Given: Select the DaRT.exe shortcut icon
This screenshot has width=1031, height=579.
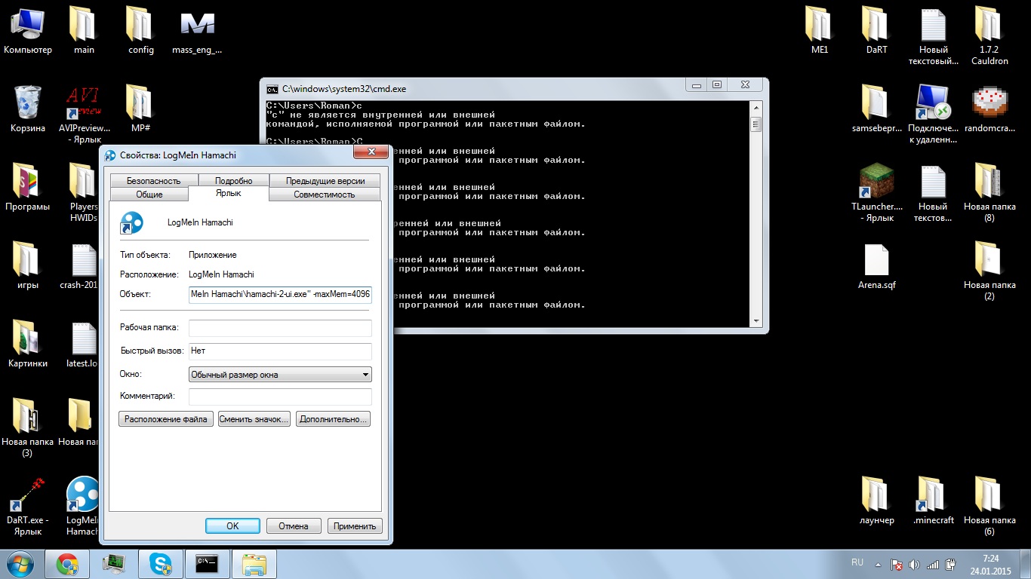Looking at the screenshot, I should pyautogui.click(x=28, y=505).
